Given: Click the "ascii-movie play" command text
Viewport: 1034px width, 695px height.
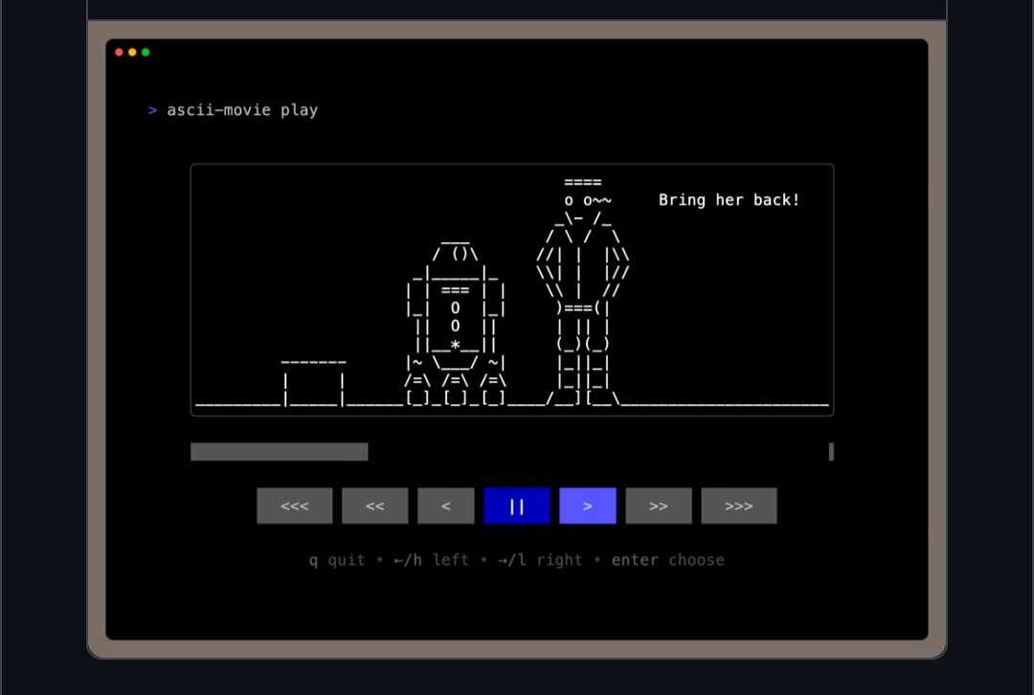Looking at the screenshot, I should [242, 110].
